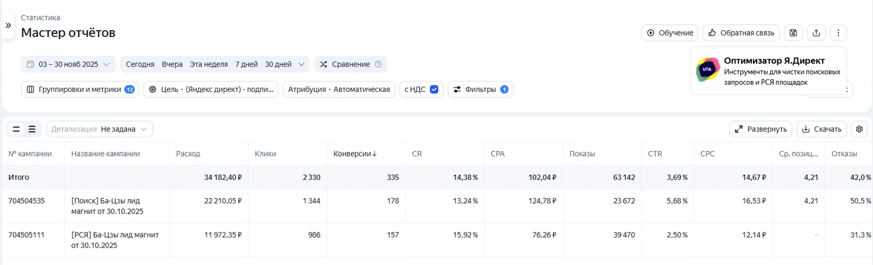This screenshot has width=873, height=265.
Task: Sort by the Ср. позиц… column header
Action: (x=798, y=154)
